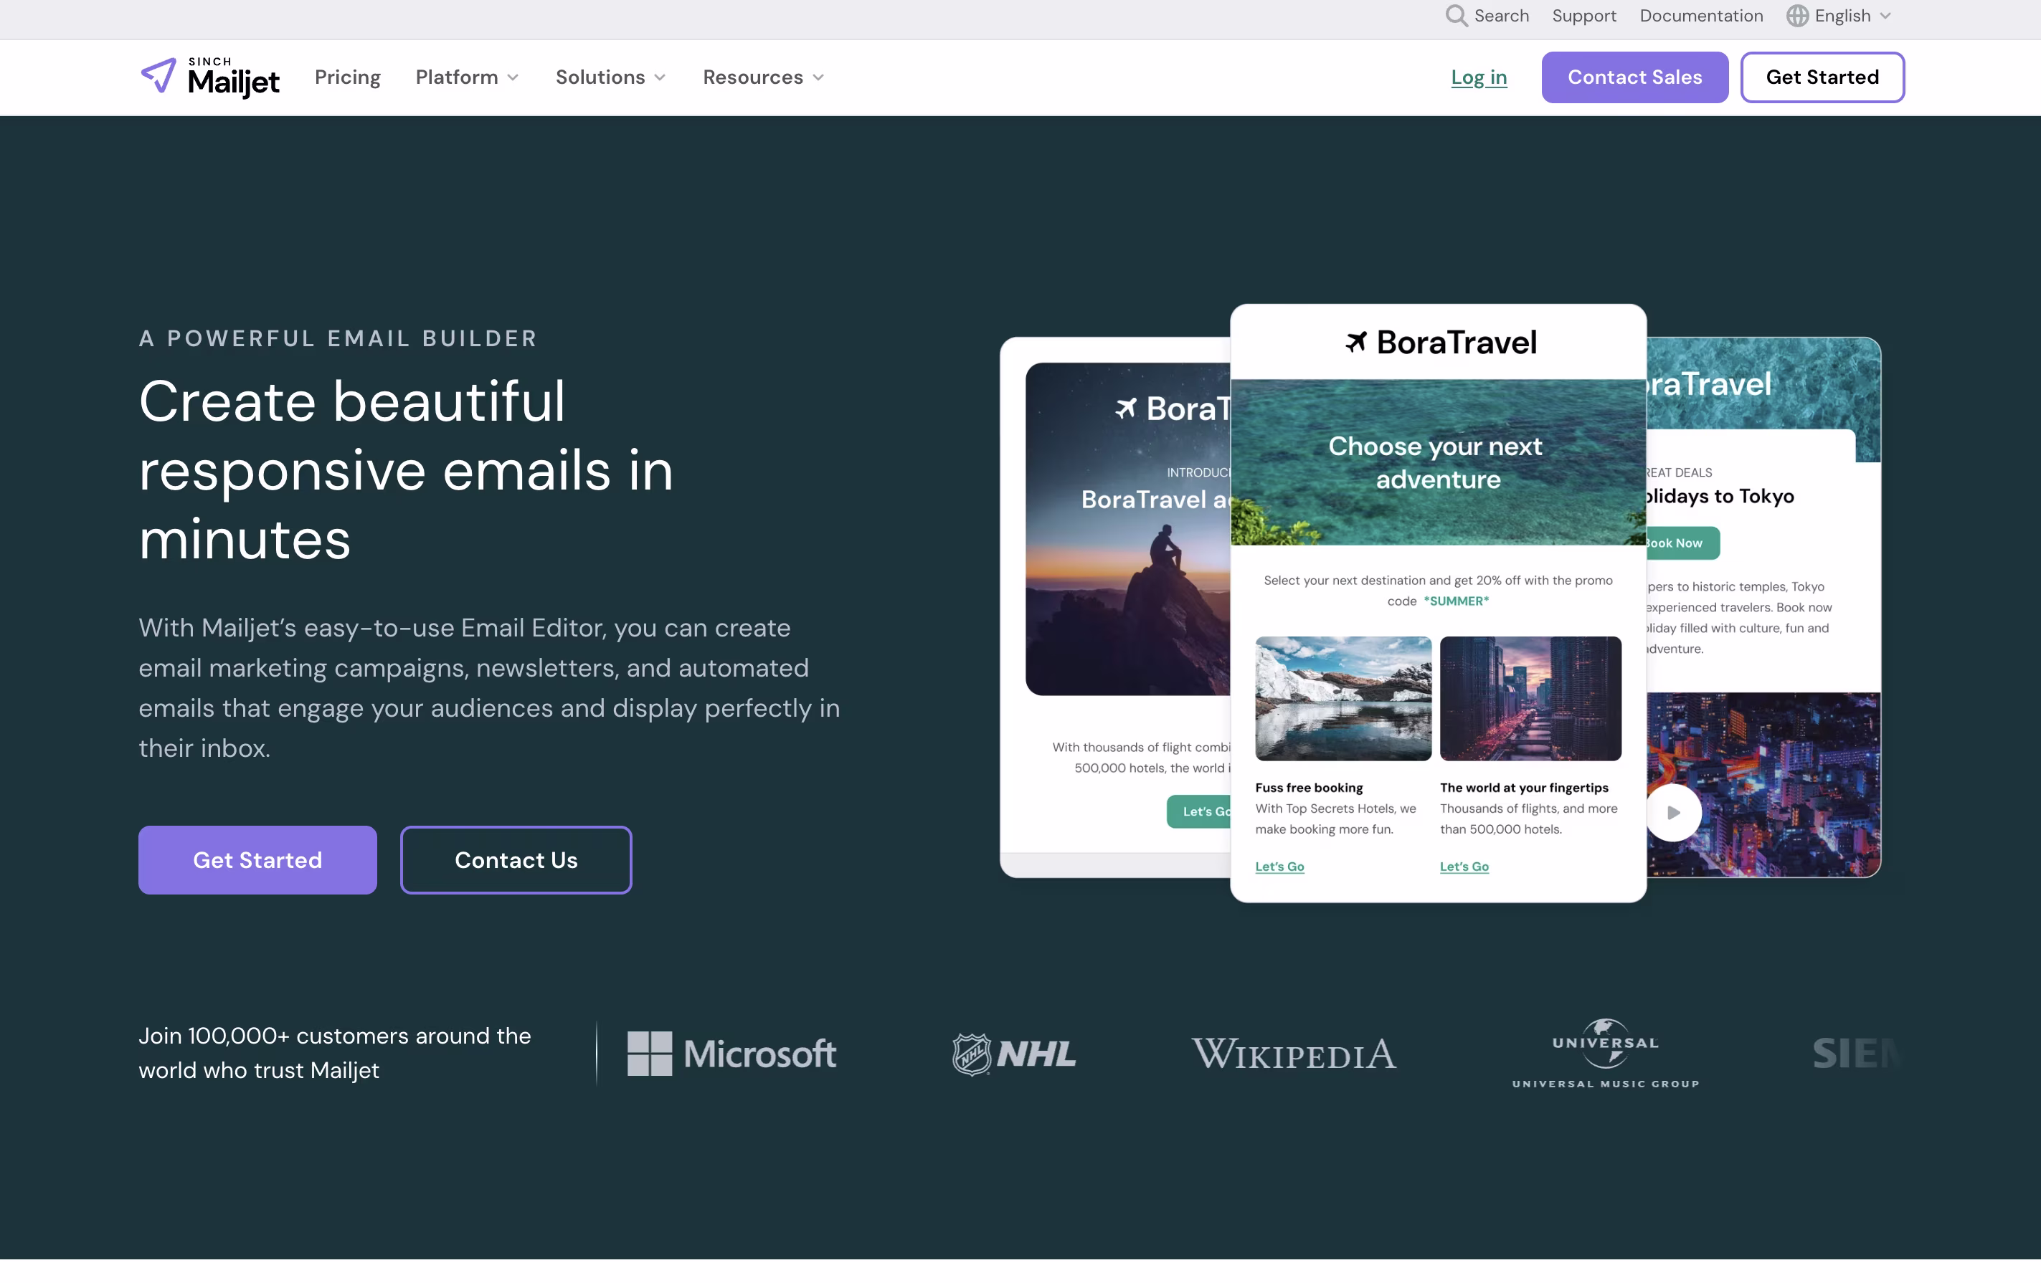Viewport: 2041px width, 1283px height.
Task: Open the Documentation link
Action: pyautogui.click(x=1701, y=16)
